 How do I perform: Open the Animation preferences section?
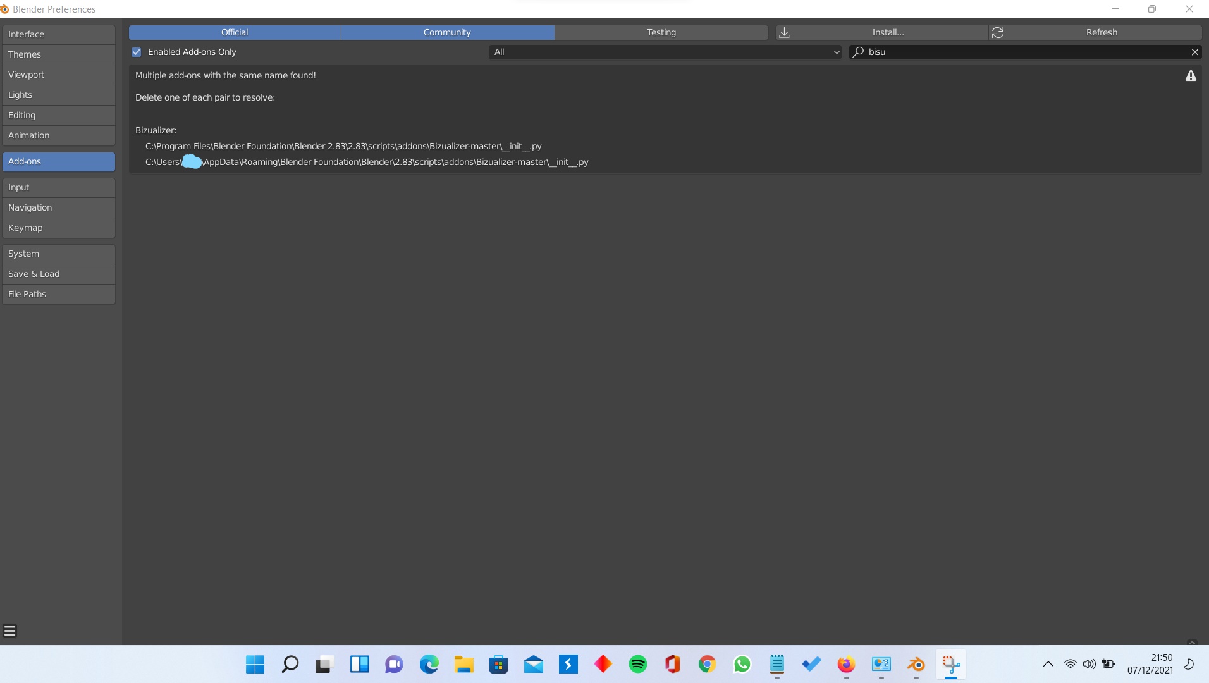pyautogui.click(x=59, y=135)
